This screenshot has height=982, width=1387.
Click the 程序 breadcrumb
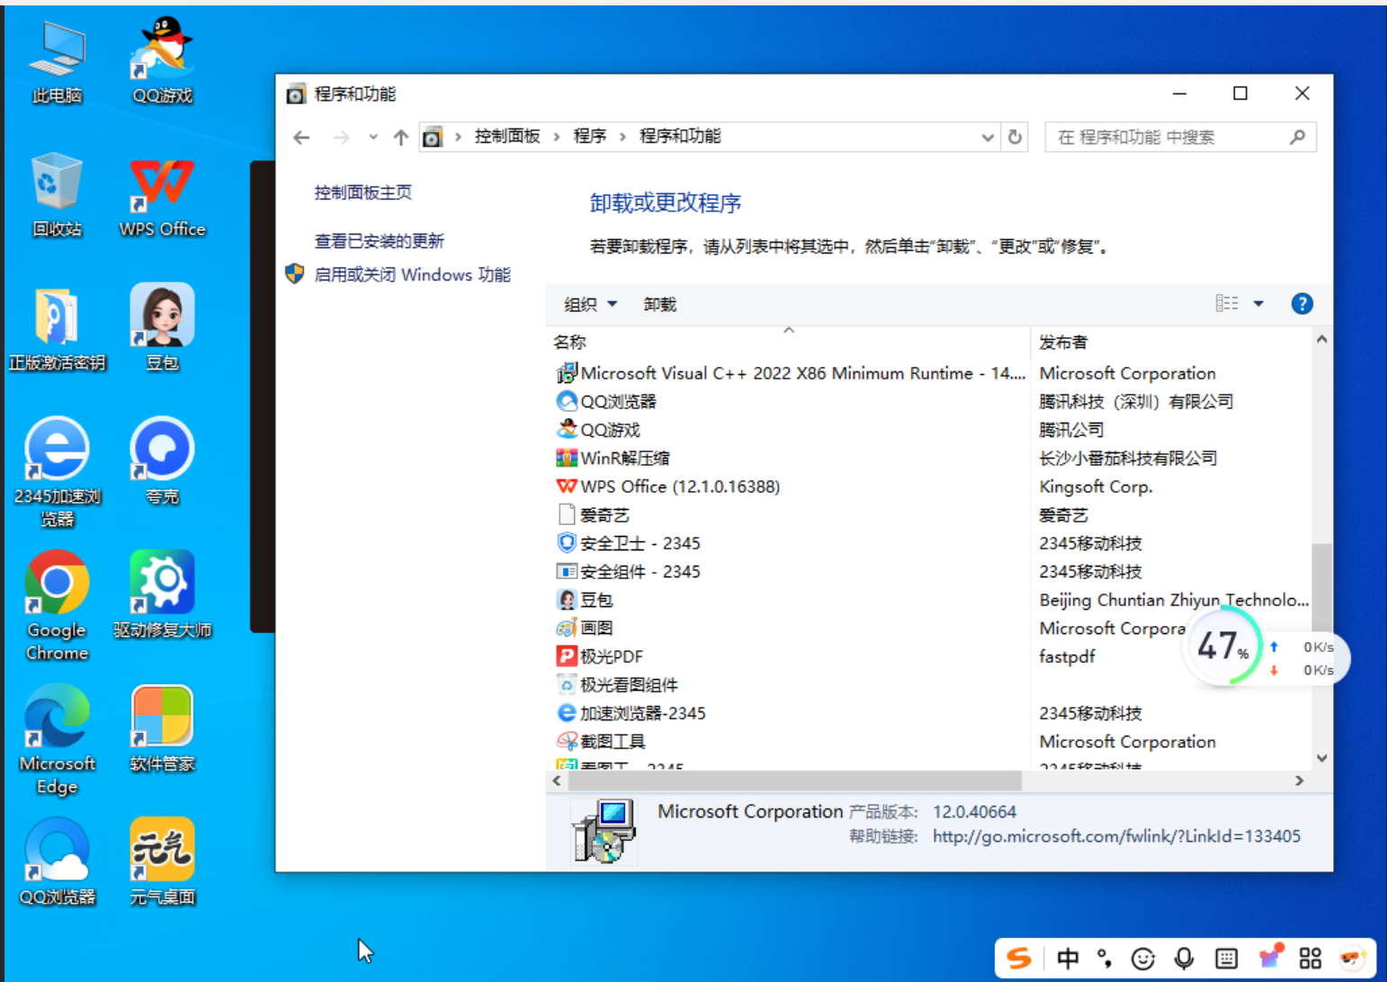(590, 136)
